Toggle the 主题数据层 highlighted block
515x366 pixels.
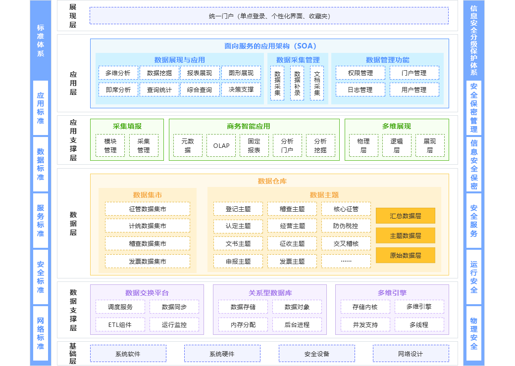(406, 235)
